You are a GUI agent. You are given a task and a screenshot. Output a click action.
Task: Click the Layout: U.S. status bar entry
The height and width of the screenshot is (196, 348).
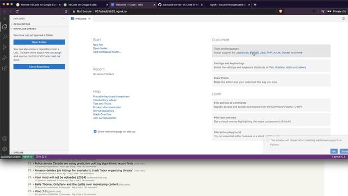[339, 157]
